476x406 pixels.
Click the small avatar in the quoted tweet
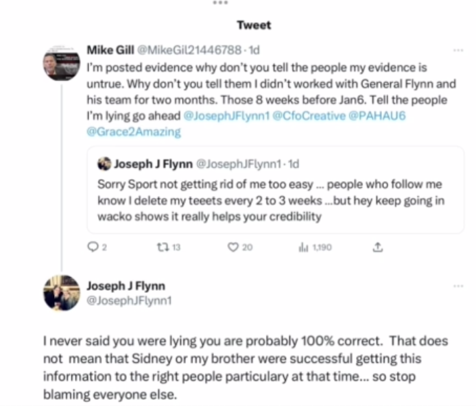104,164
